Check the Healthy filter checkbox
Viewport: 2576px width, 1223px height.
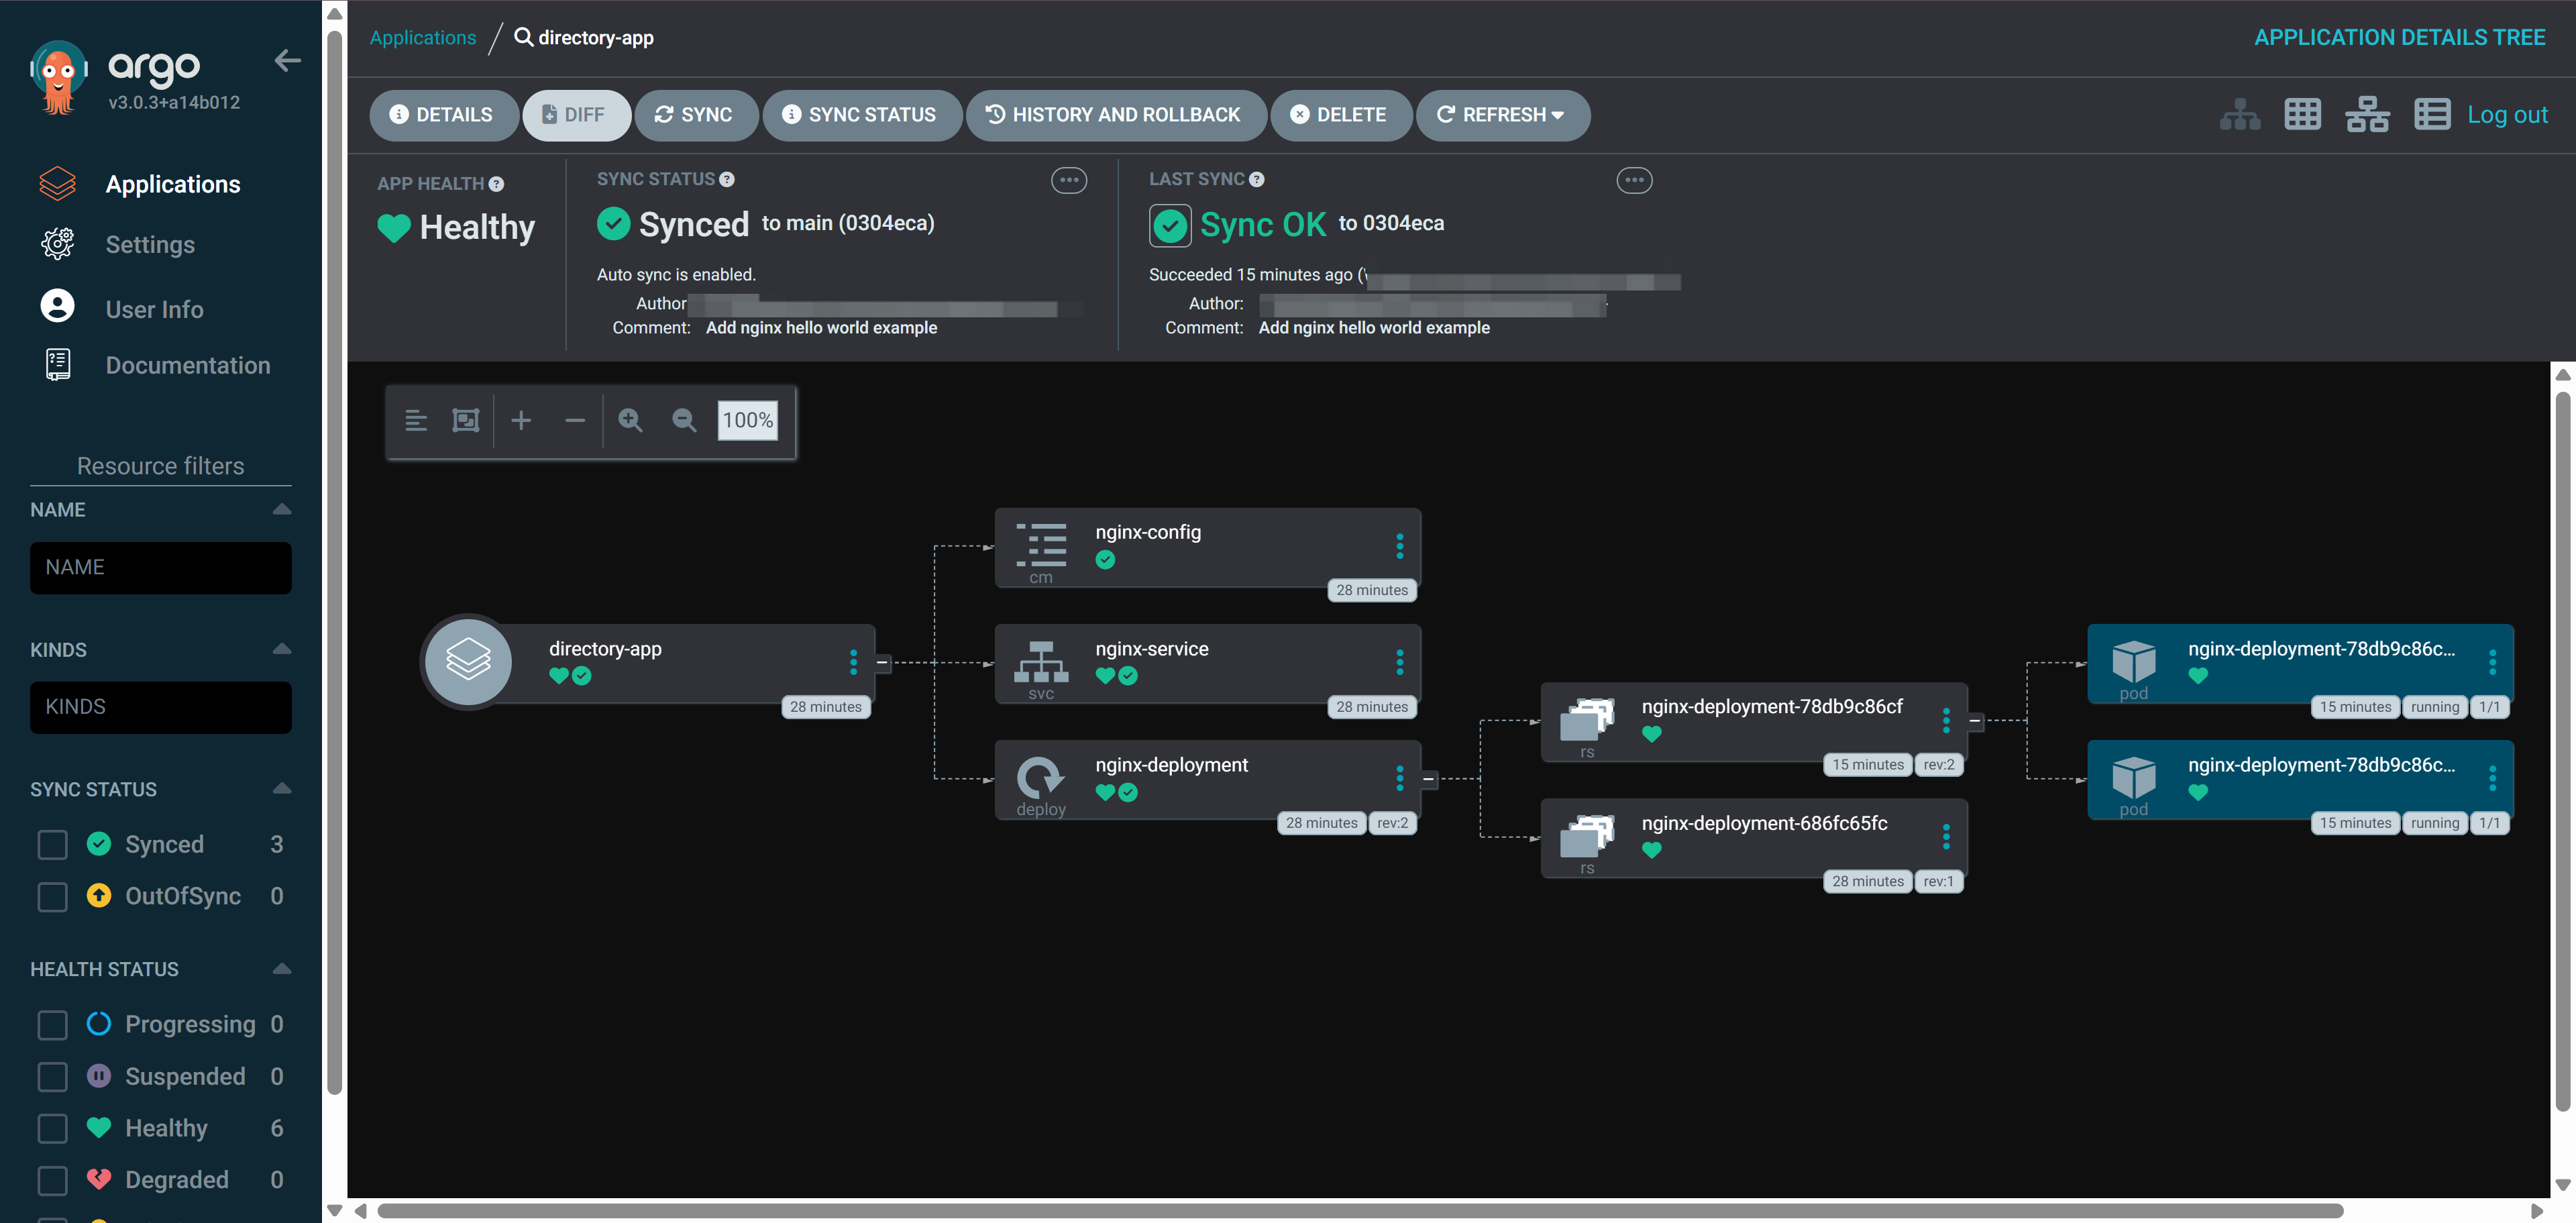(52, 1129)
